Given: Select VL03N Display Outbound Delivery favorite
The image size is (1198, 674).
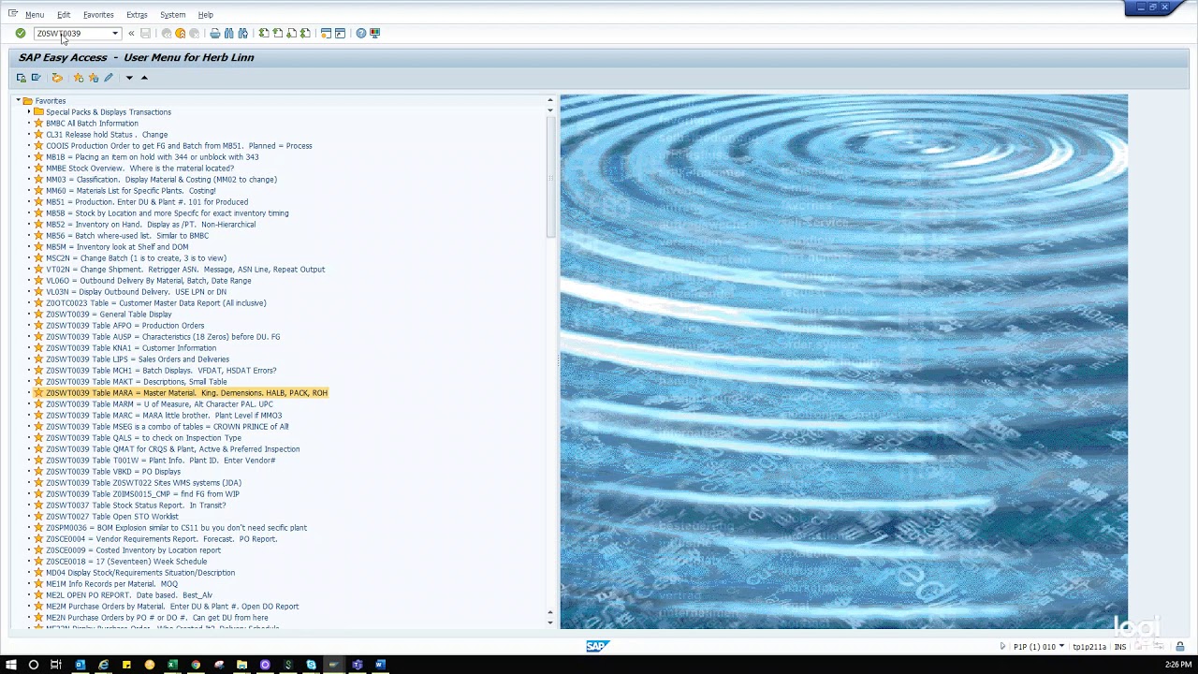Looking at the screenshot, I should coord(136,292).
